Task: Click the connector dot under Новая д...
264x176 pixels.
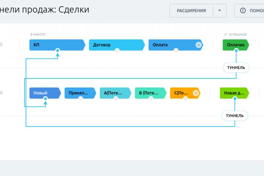Action: [x=235, y=99]
